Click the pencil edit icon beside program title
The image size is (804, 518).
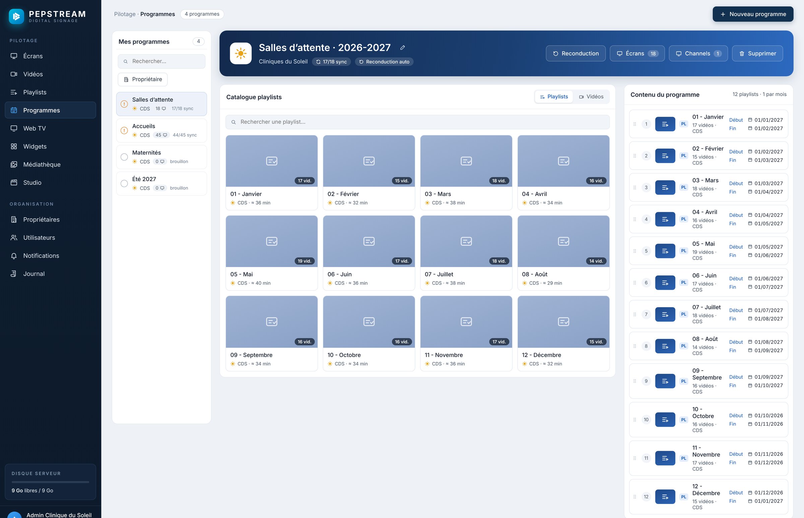[x=402, y=48]
